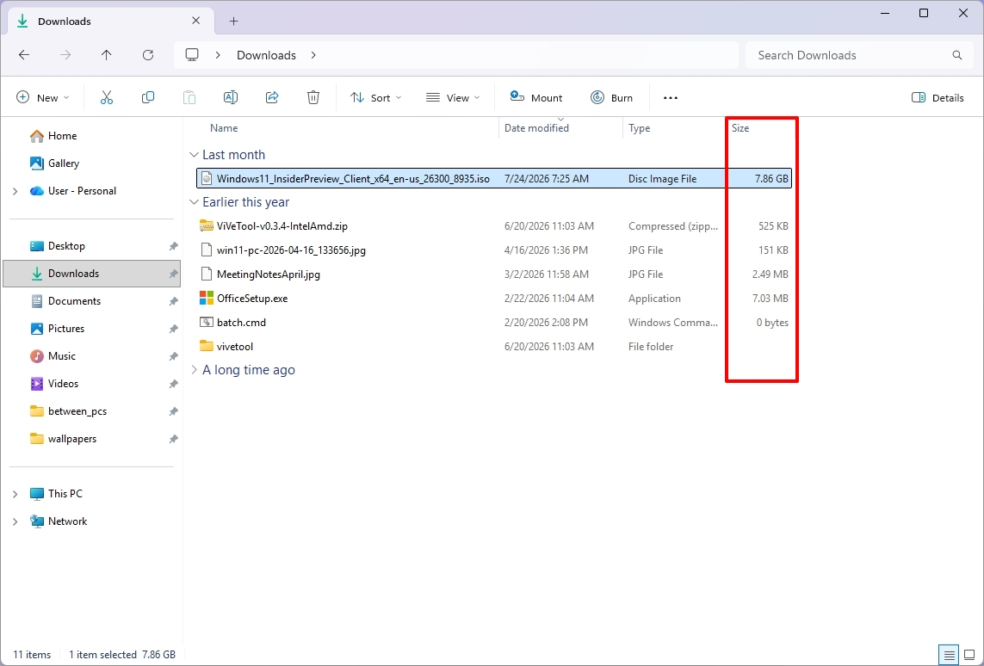
Task: Click Downloads in the address bar
Action: (266, 55)
